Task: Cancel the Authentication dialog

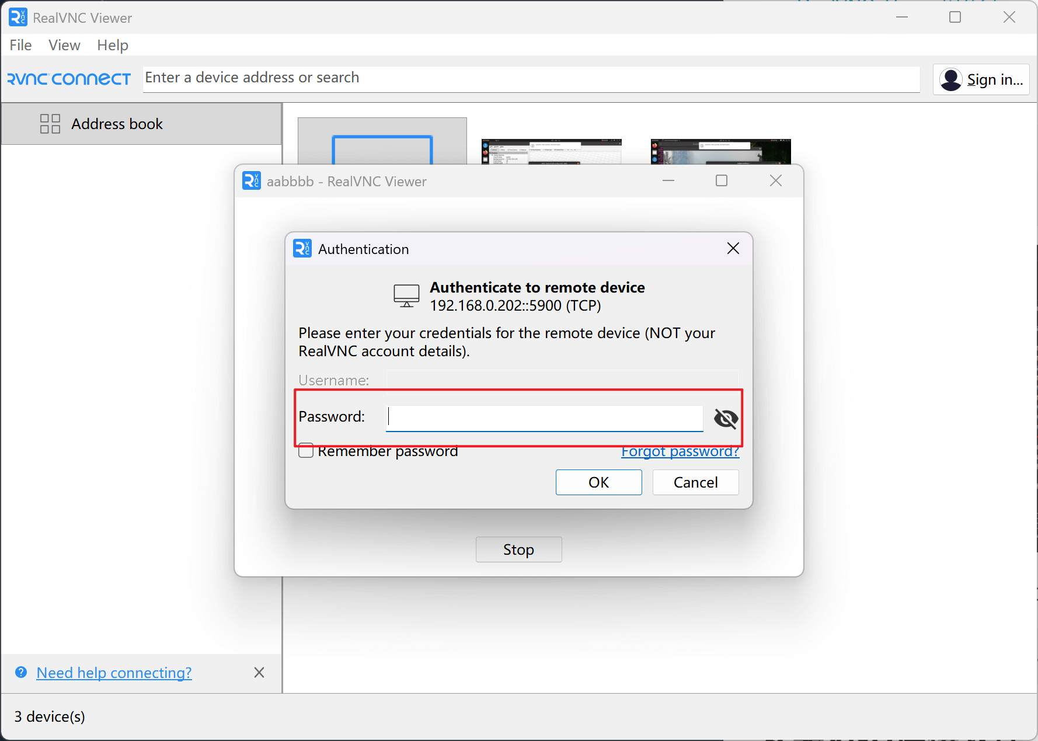Action: 695,482
